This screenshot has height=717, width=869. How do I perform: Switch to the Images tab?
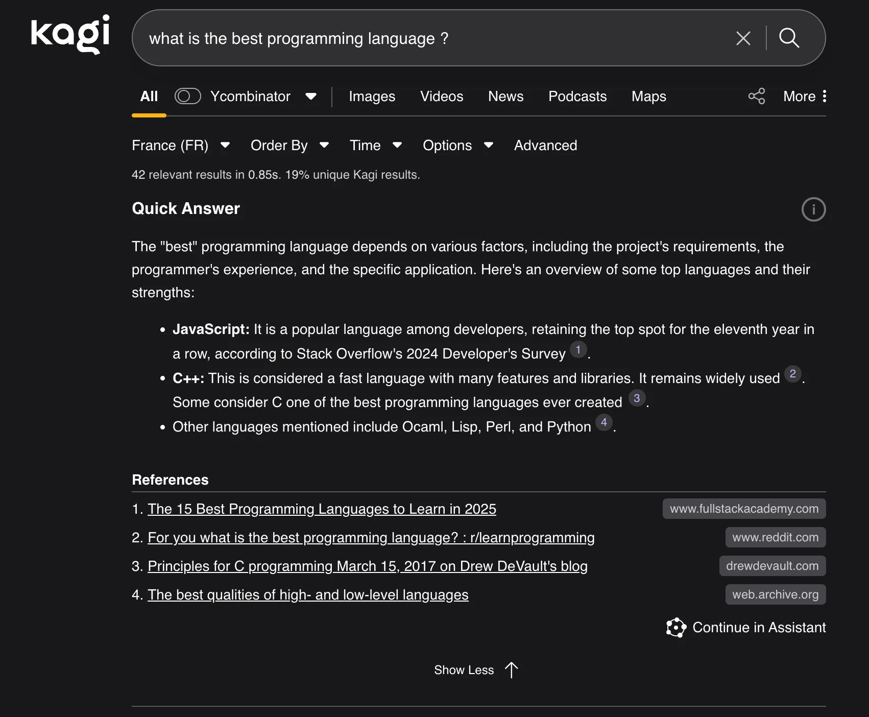tap(372, 97)
